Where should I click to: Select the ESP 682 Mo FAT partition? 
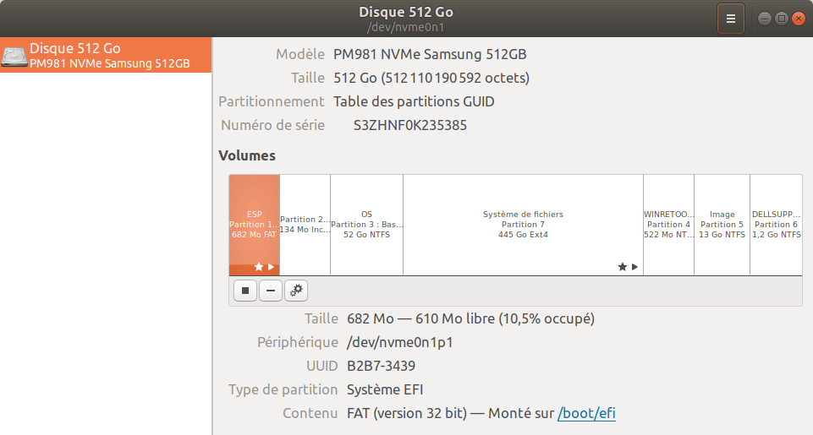(x=254, y=225)
